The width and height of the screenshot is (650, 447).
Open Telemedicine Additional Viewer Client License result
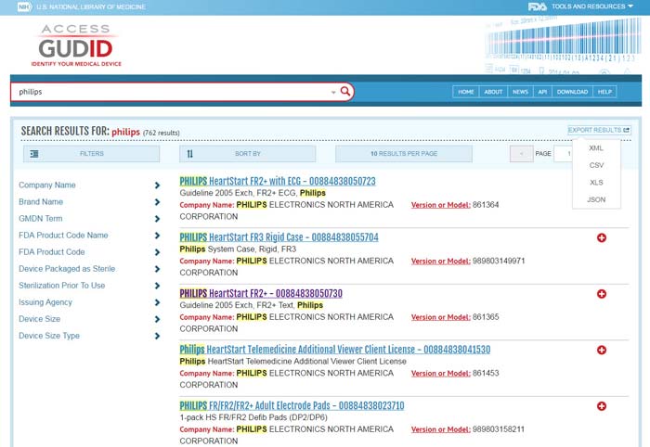pos(335,350)
